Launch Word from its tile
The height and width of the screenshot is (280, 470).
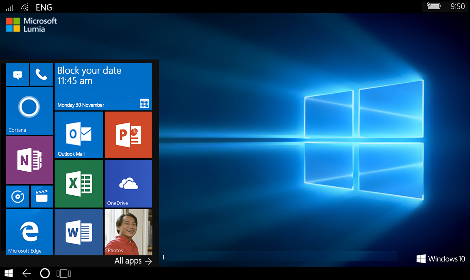79,232
